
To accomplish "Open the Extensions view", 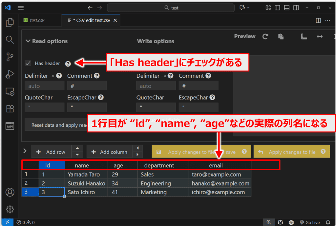I will coord(10,108).
